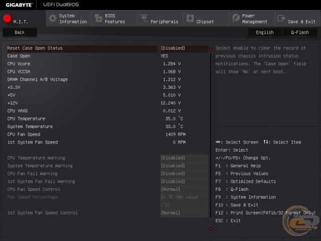Click the F10 Save & Exit hint

tap(237, 205)
